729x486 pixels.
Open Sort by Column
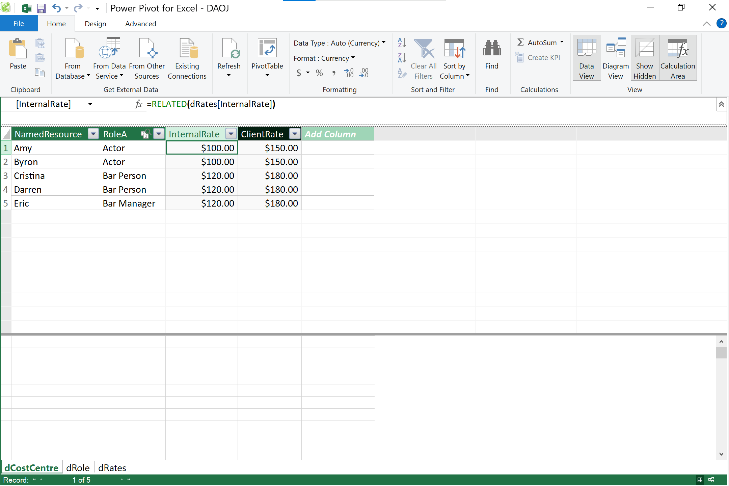point(454,58)
